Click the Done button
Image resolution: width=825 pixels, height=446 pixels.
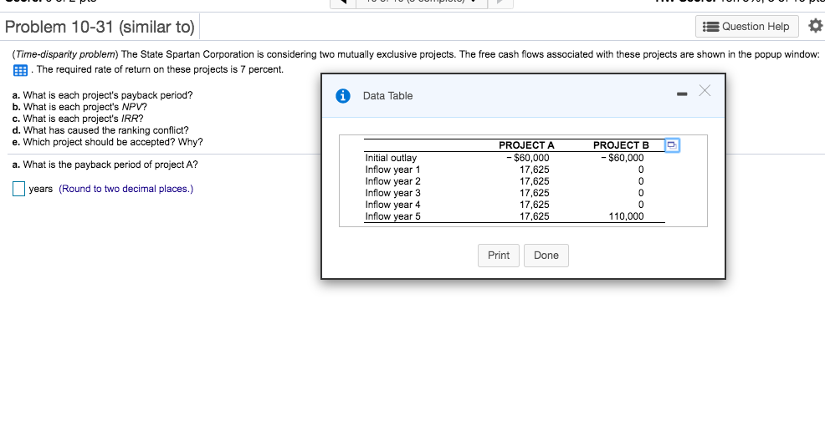546,256
